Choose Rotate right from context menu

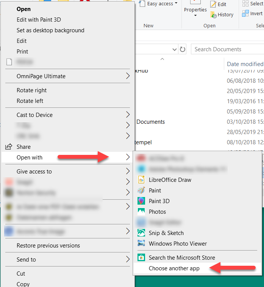pyautogui.click(x=32, y=90)
